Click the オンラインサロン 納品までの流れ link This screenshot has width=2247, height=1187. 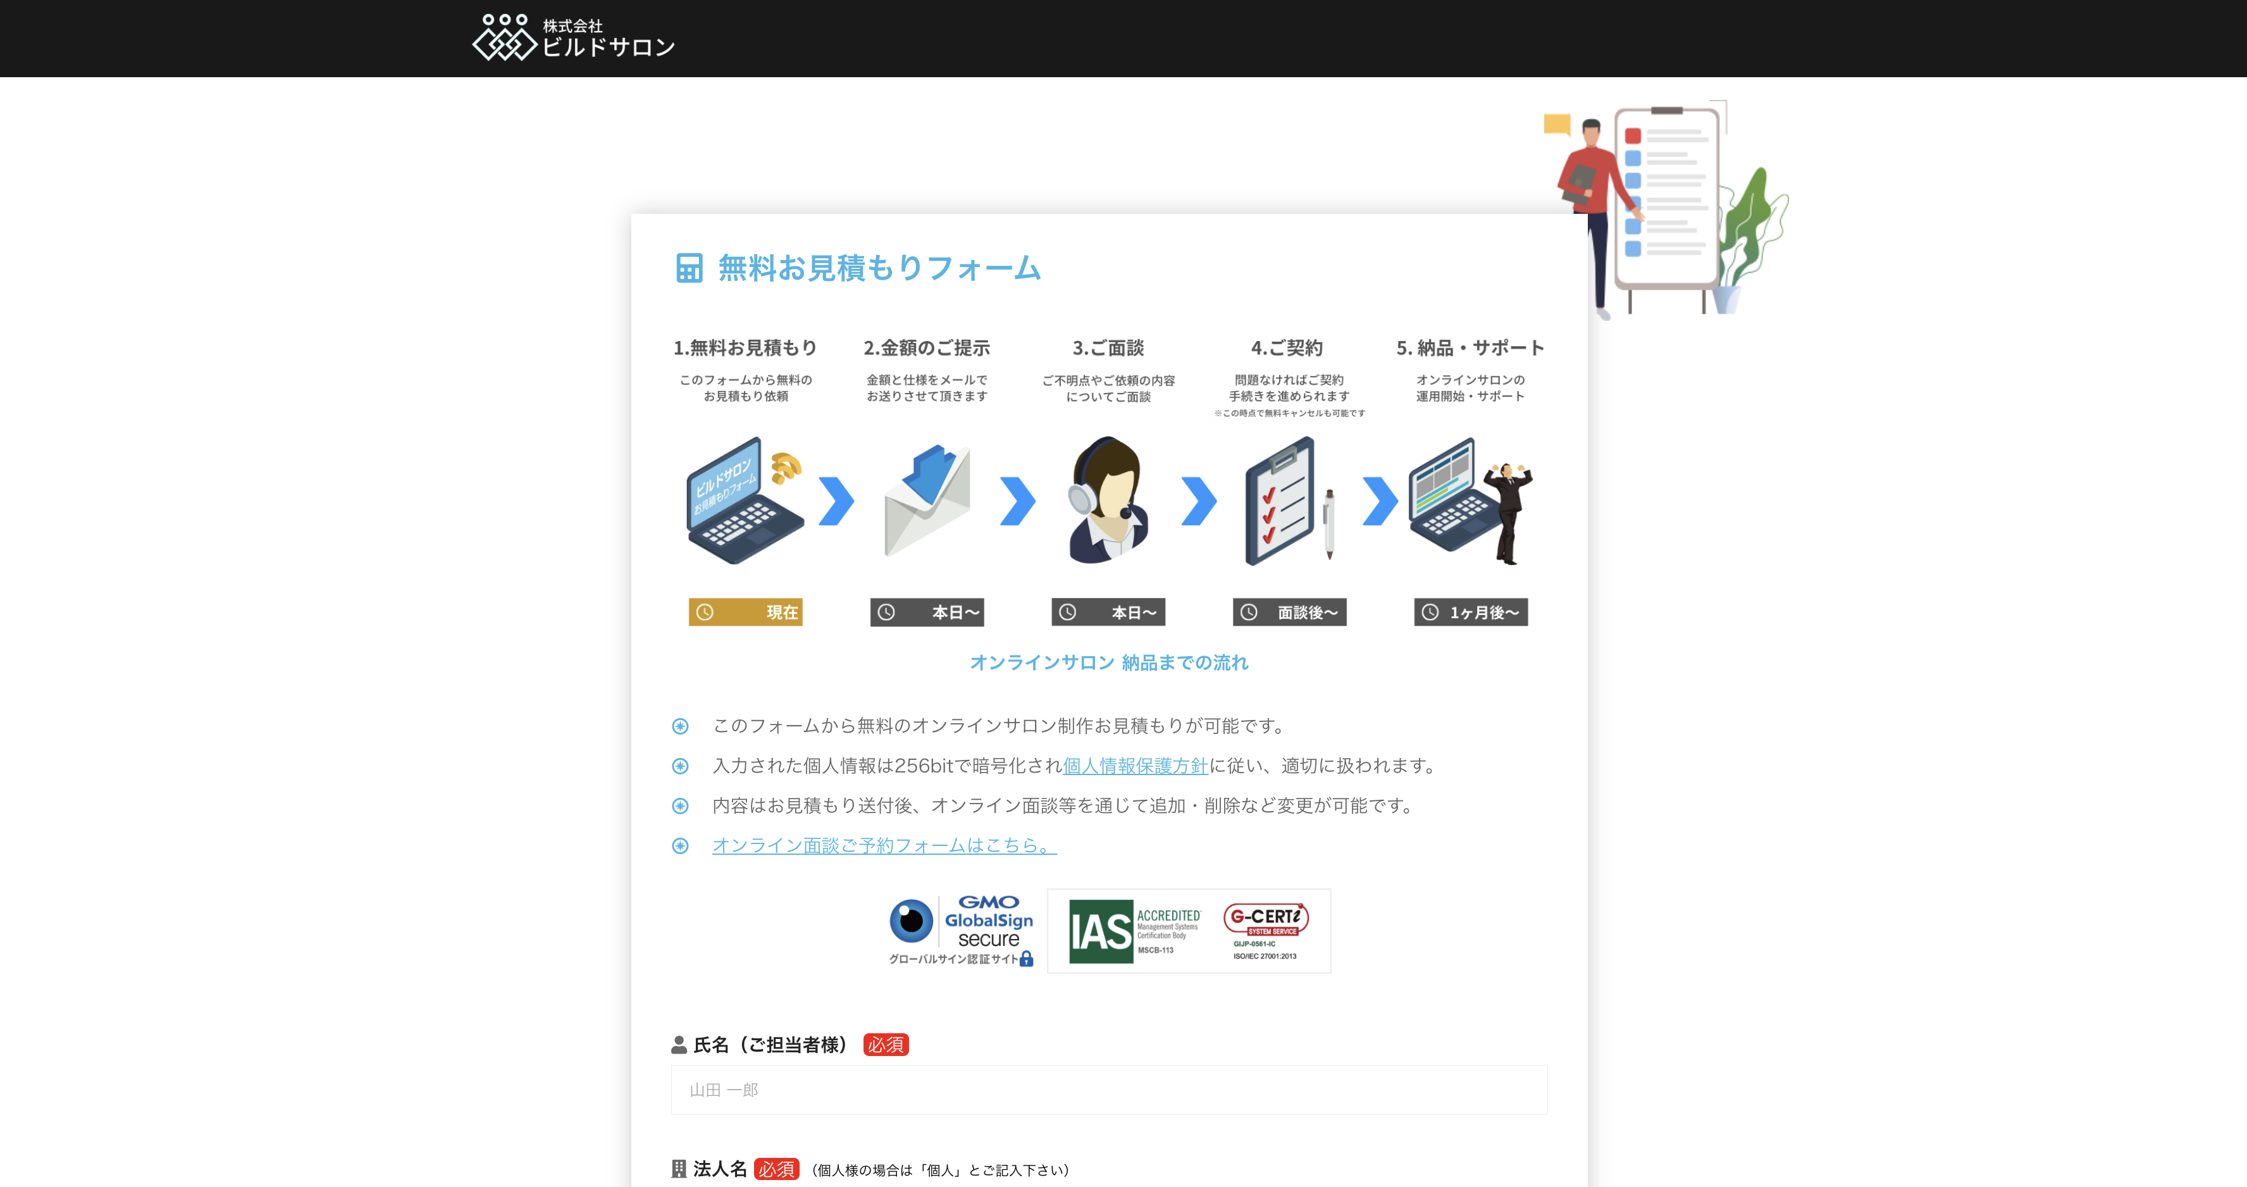1110,662
